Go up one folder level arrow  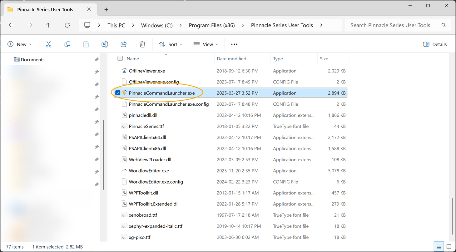[48, 25]
